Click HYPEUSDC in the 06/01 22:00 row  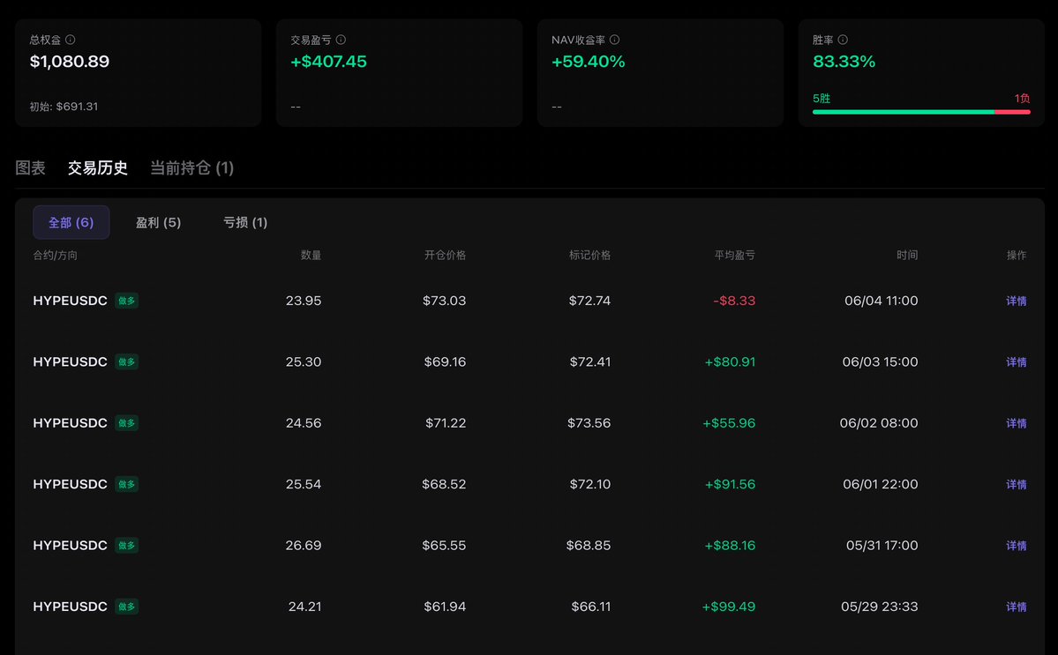71,485
